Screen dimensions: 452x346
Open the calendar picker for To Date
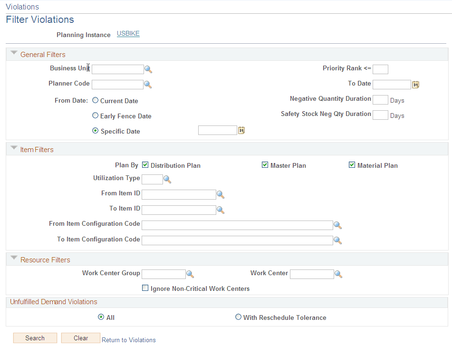[x=415, y=84]
